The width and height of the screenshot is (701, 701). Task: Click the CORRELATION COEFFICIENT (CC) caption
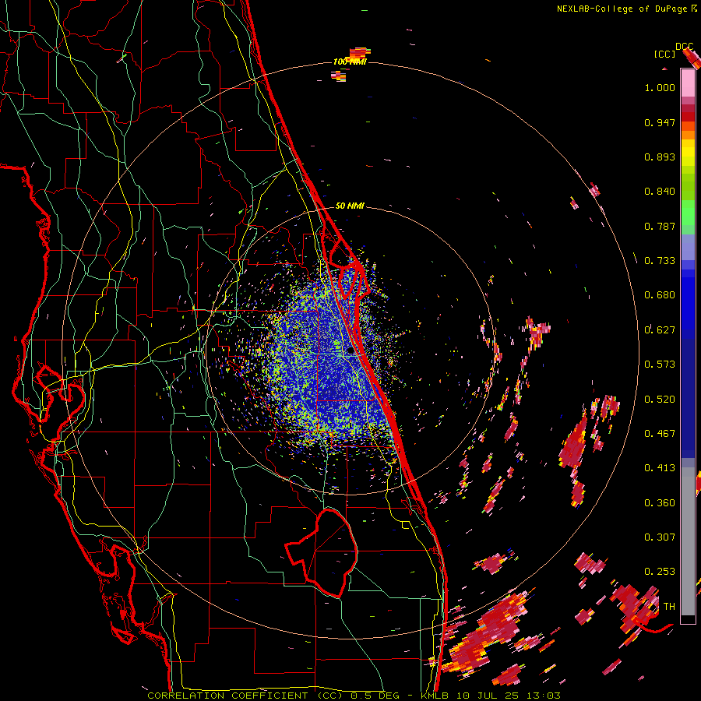[x=245, y=696]
